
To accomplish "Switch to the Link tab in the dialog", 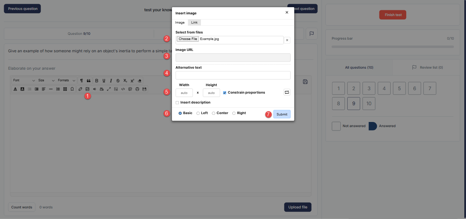I will pos(194,23).
